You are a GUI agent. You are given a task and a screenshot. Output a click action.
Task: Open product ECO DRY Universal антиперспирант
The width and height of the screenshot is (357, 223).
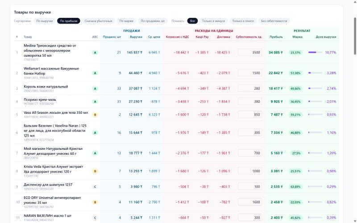[52, 200]
